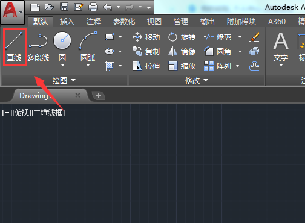Open the redo history dropdown arrow
This screenshot has height=223, width=305.
pyautogui.click(x=140, y=7)
